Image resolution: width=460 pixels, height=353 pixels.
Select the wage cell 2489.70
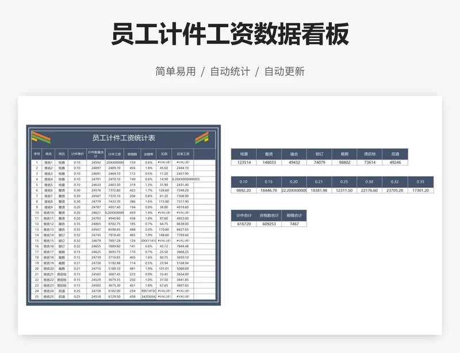click(x=114, y=168)
